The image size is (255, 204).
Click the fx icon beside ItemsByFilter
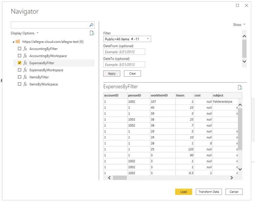[25, 77]
